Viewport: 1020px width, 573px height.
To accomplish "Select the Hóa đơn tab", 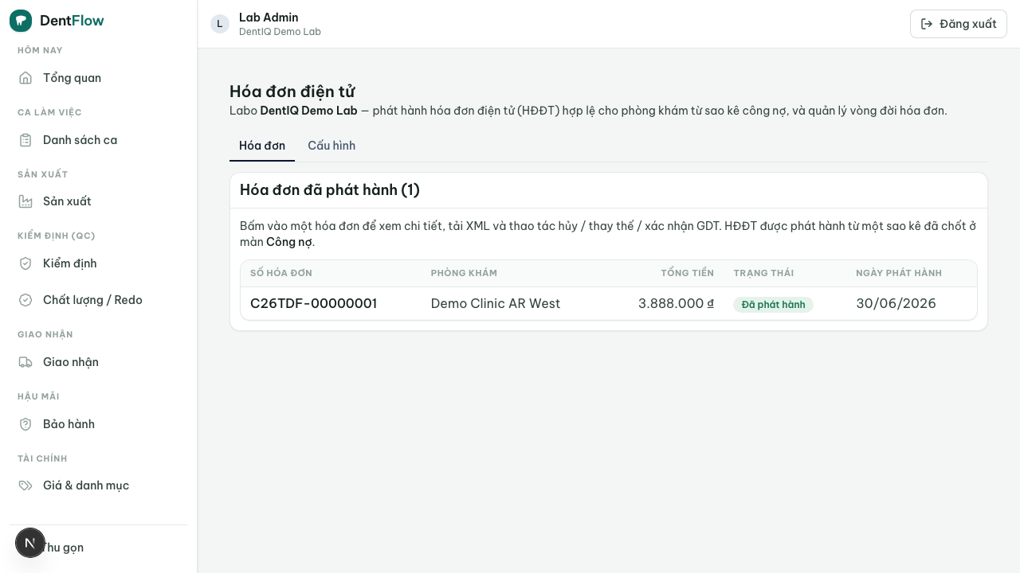I will coord(262,146).
